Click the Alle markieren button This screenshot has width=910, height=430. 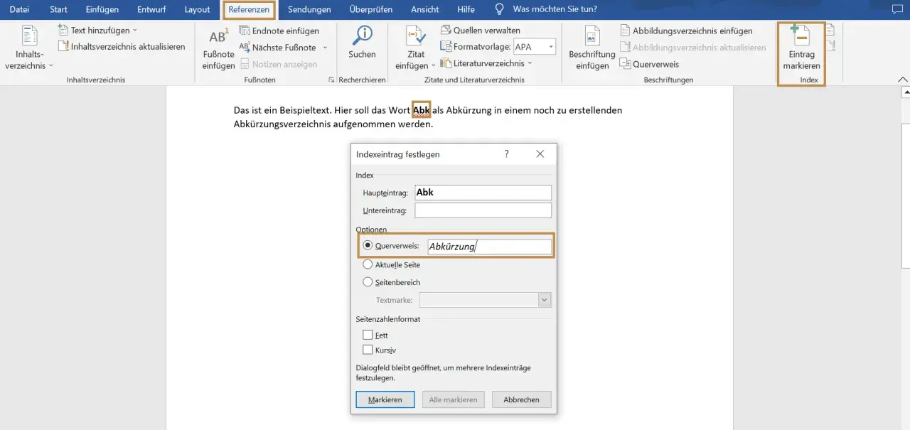pos(454,399)
